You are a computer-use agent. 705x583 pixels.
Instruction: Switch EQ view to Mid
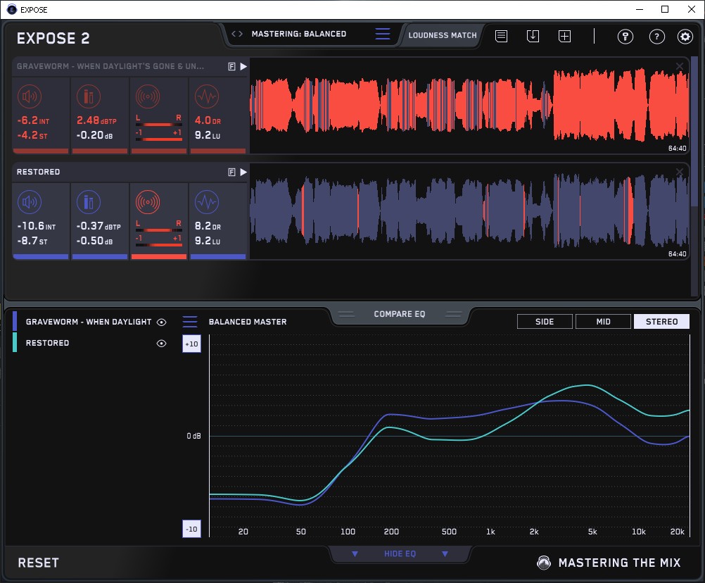coord(603,322)
